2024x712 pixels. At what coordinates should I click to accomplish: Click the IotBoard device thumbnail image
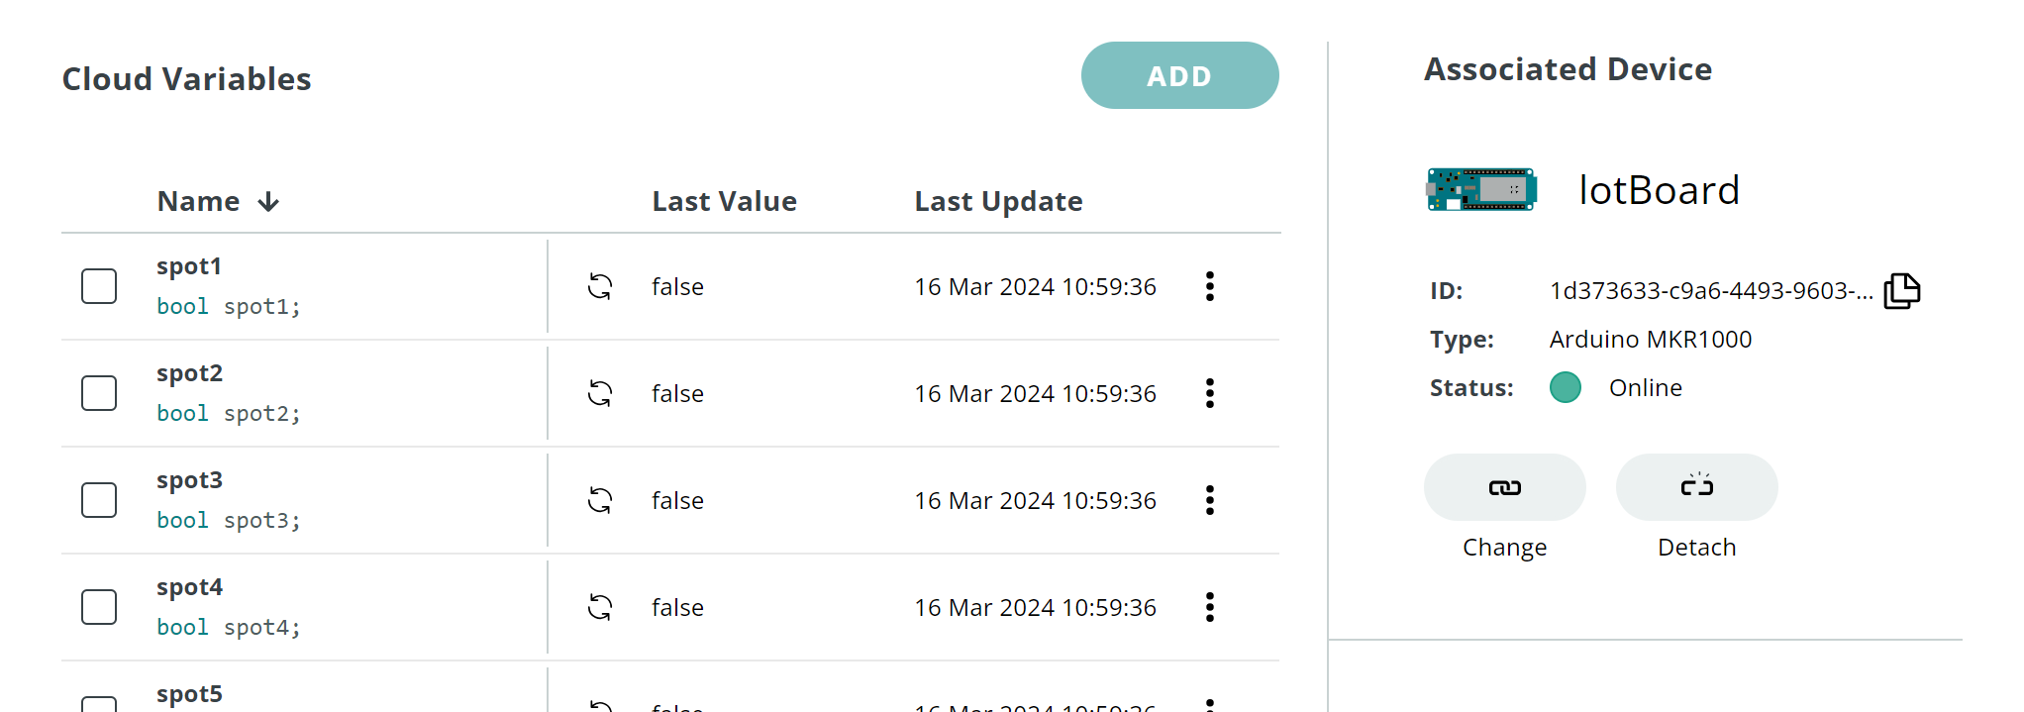[x=1481, y=189]
